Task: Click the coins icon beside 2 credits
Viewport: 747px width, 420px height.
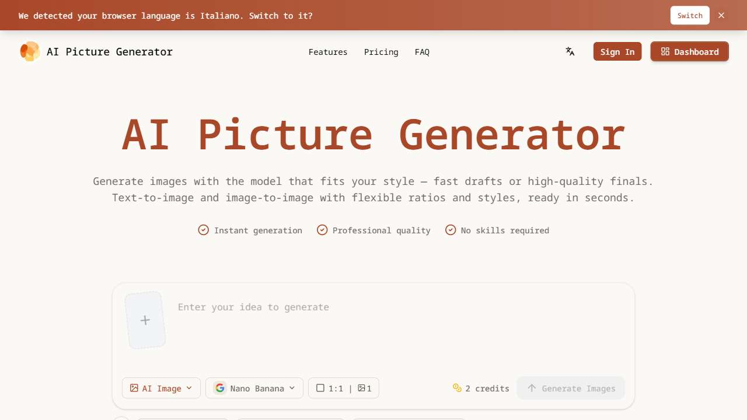Action: click(457, 387)
